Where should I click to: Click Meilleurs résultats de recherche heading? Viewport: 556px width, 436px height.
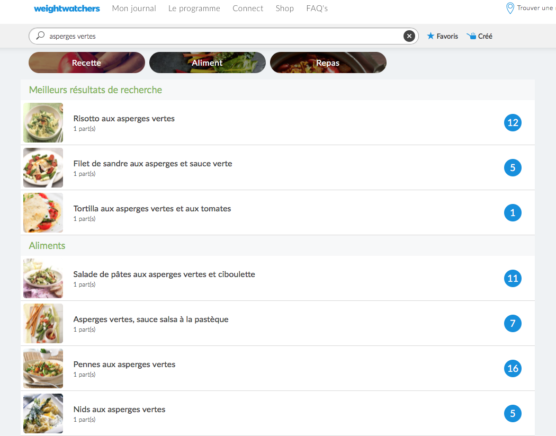(95, 90)
